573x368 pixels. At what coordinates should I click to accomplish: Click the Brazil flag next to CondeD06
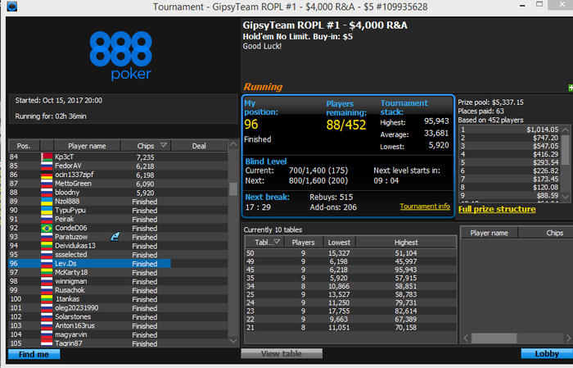(47, 229)
